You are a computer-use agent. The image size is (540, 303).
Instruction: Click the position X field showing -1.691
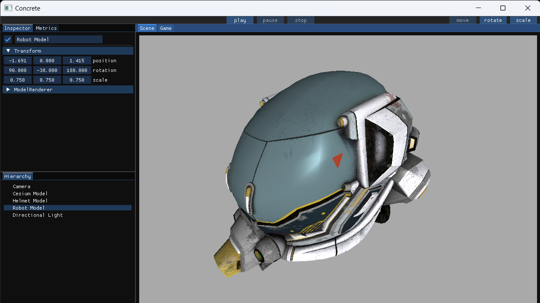[x=18, y=61]
